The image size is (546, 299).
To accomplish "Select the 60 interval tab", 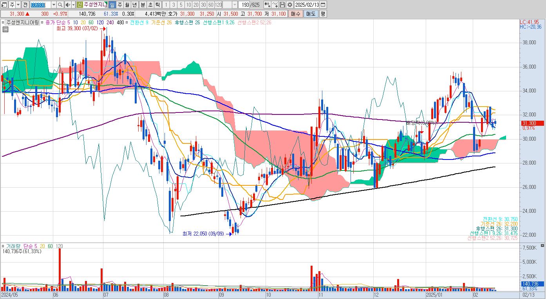I will pyautogui.click(x=210, y=5).
